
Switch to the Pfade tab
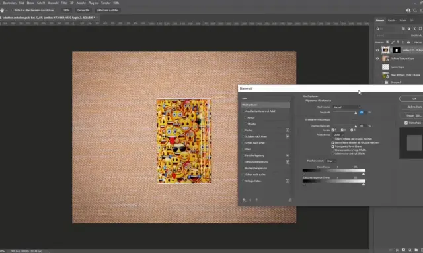[x=403, y=20]
